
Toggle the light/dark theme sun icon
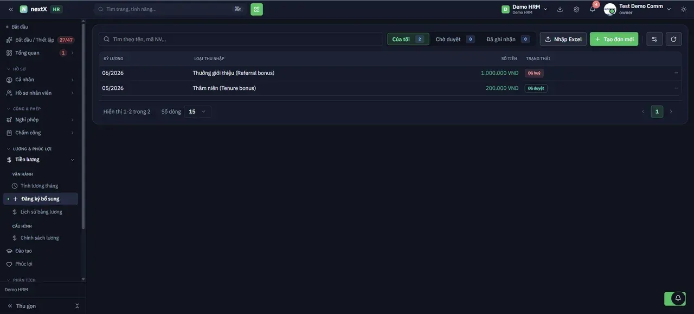point(684,9)
